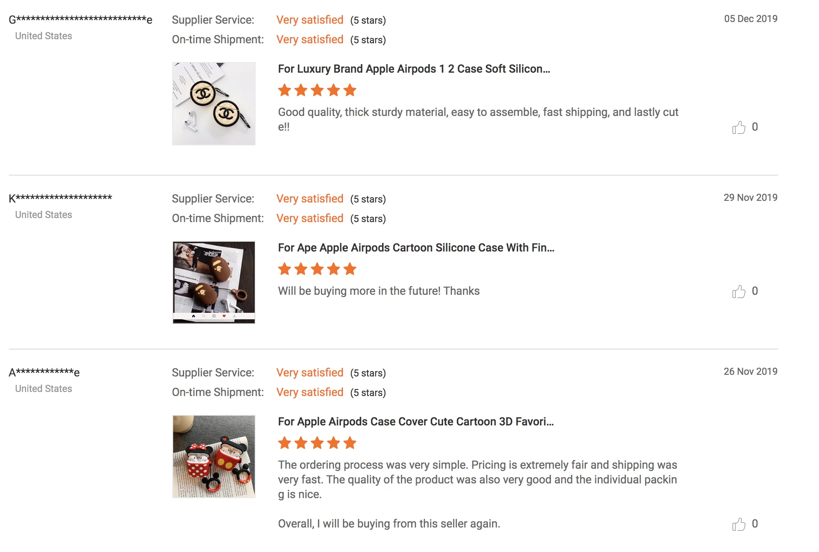This screenshot has height=552, width=819.
Task: Open 'For Luxury Brand Apple Airpods 1 2 Case' link
Action: tap(414, 69)
